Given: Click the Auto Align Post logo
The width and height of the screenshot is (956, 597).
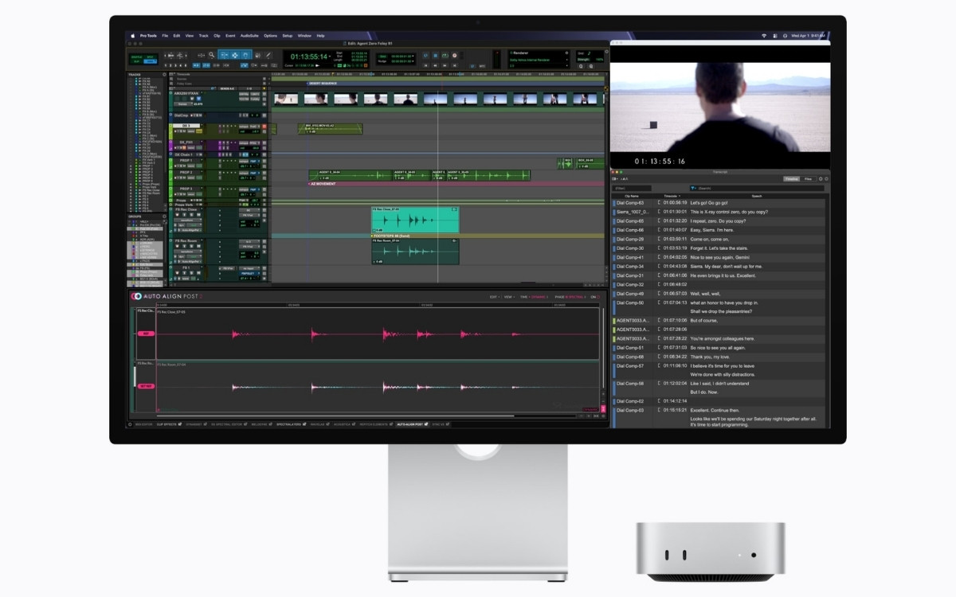Looking at the screenshot, I should (167, 296).
